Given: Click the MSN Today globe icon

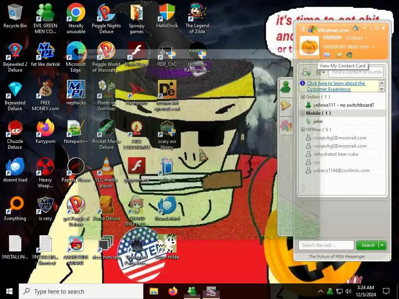Looking at the screenshot, I should coord(349,55).
